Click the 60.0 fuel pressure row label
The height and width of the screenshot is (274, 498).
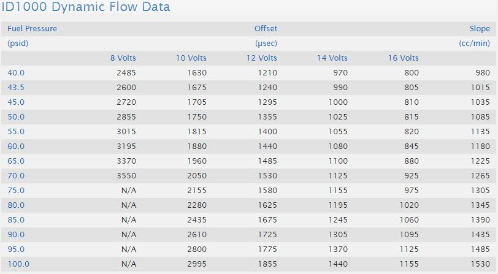tap(16, 147)
